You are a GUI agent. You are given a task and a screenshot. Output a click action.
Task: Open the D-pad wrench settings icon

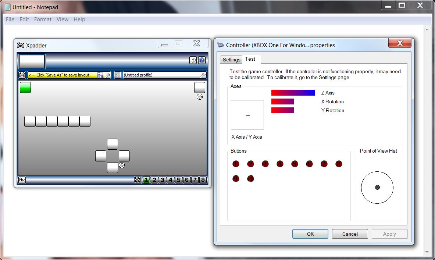click(x=121, y=165)
